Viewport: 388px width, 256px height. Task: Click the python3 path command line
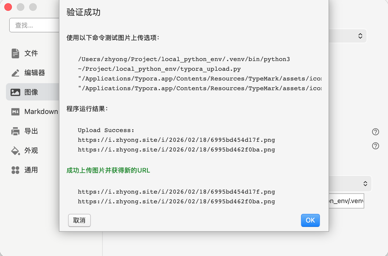click(x=184, y=59)
